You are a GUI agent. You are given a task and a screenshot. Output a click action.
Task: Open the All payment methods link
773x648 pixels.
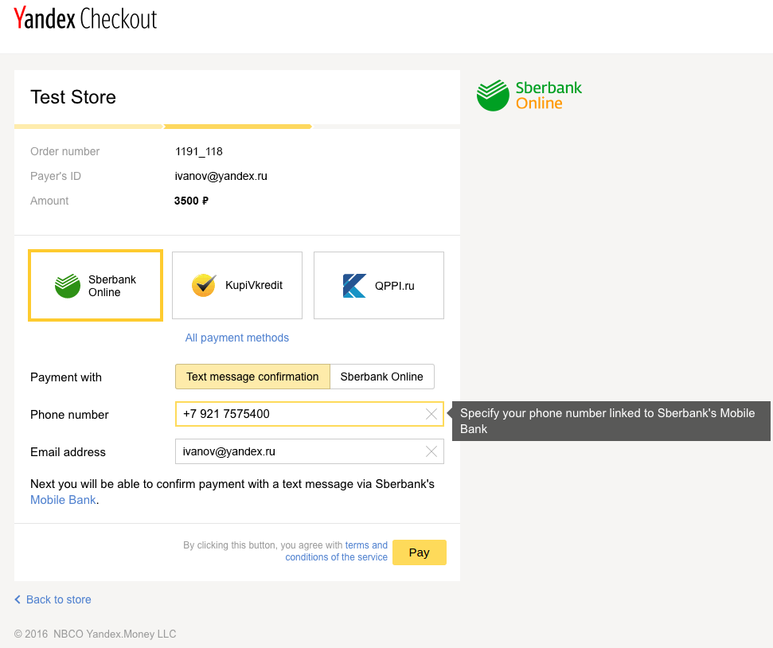click(237, 338)
